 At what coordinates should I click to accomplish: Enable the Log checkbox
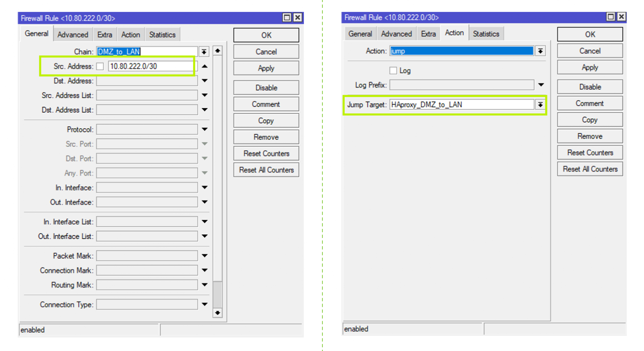tap(393, 71)
